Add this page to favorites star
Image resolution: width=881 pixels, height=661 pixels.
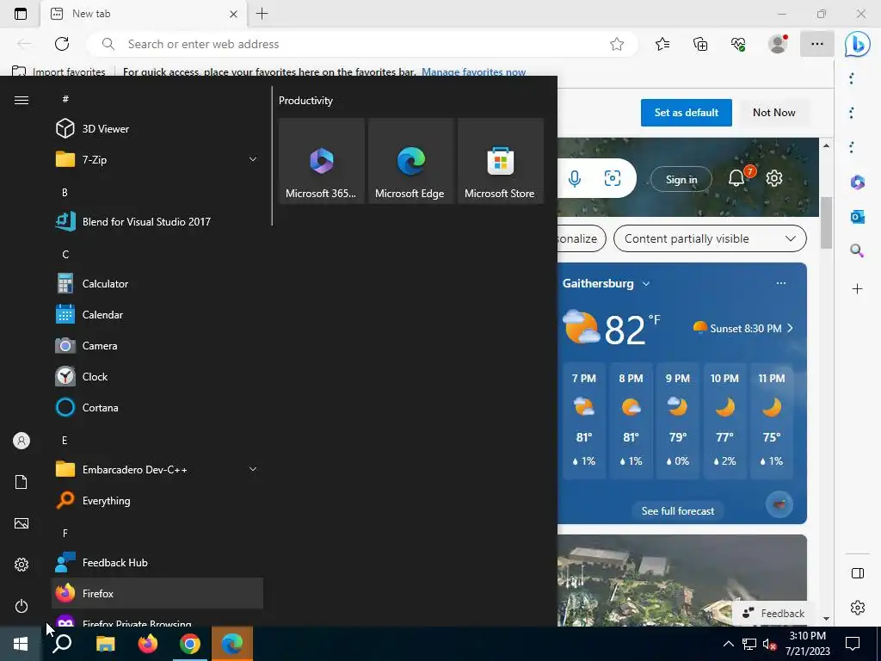coord(616,44)
